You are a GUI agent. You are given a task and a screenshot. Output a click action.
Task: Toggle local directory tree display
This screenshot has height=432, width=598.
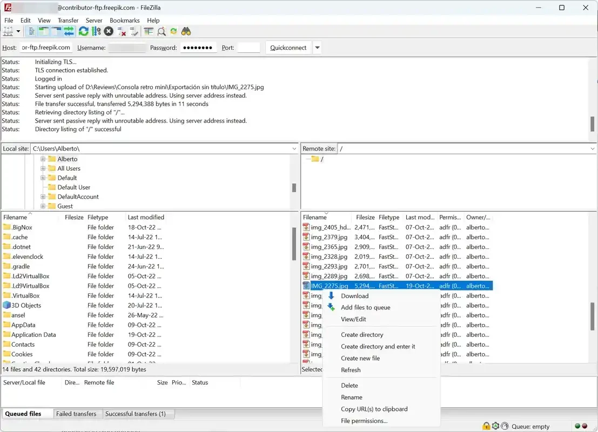(x=43, y=32)
